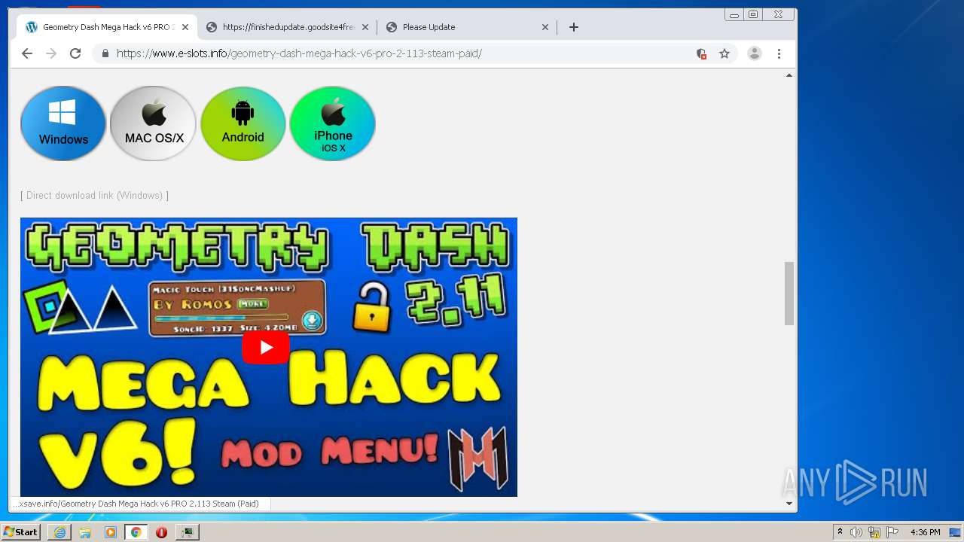Viewport: 964px width, 542px height.
Task: Close the Please Update tab
Action: [x=545, y=27]
